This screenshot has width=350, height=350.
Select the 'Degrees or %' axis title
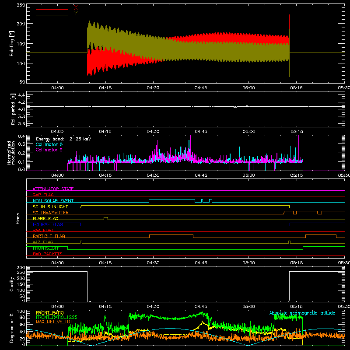[x=12, y=328]
